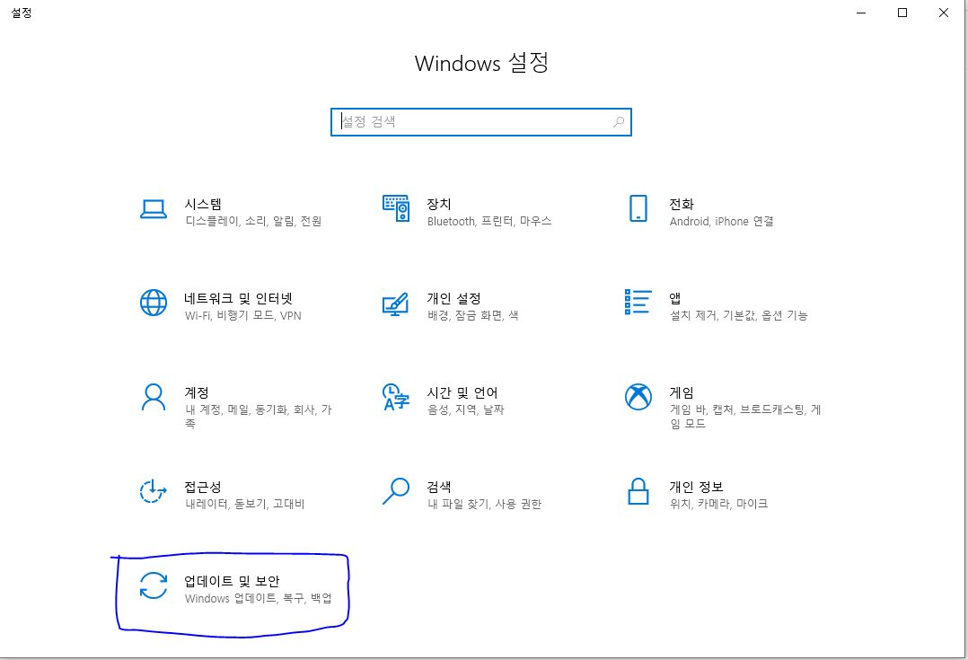The width and height of the screenshot is (968, 660).
Task: Open the 시간 및 언어 icon
Action: point(396,397)
